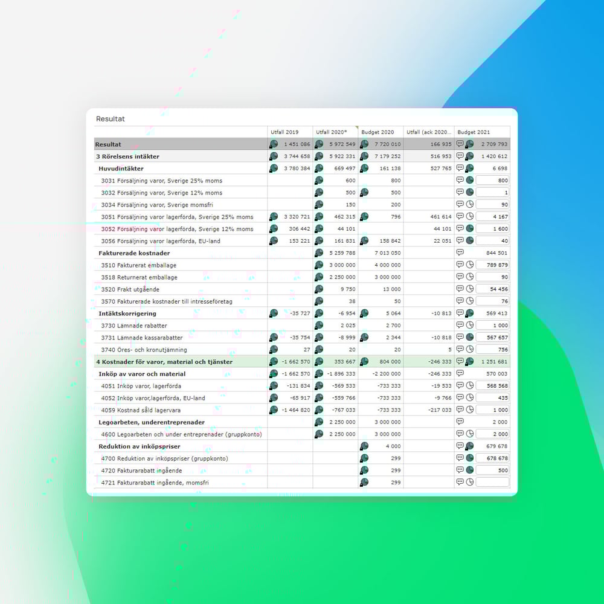Click Budget 2021 pie icon for 4720 Fakturarabatt ingående

(470, 470)
